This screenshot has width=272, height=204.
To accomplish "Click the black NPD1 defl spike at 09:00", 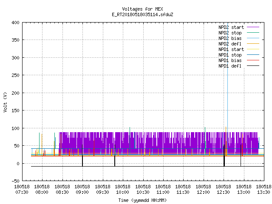I will (82, 156).
